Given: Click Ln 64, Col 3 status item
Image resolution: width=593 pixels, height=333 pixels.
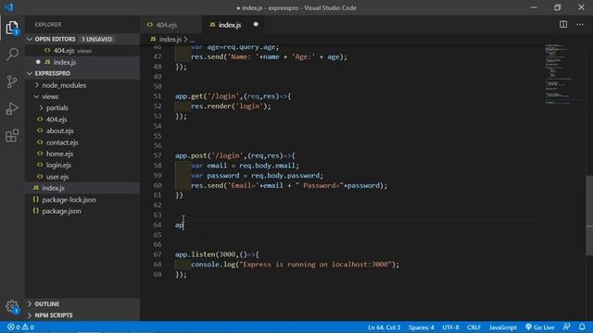Looking at the screenshot, I should tap(384, 327).
